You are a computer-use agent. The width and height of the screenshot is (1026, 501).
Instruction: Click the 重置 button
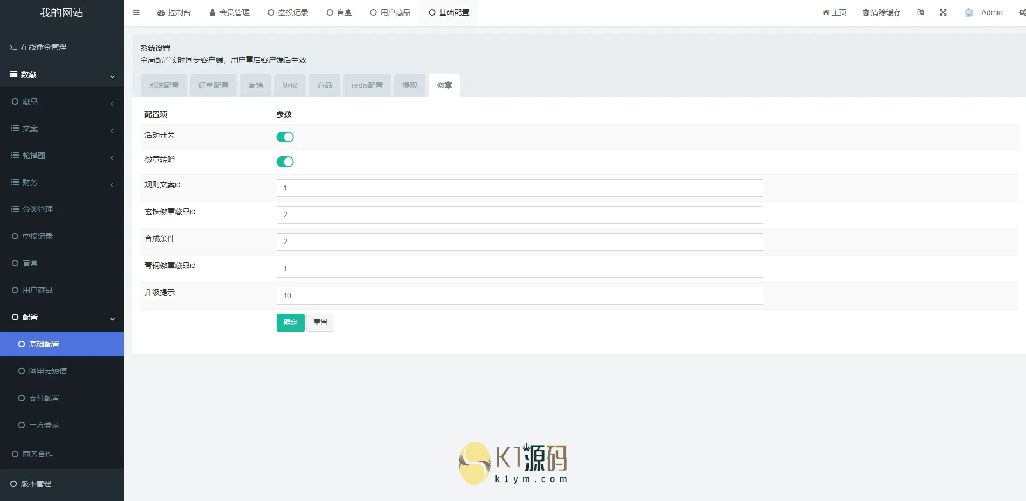pyautogui.click(x=320, y=322)
